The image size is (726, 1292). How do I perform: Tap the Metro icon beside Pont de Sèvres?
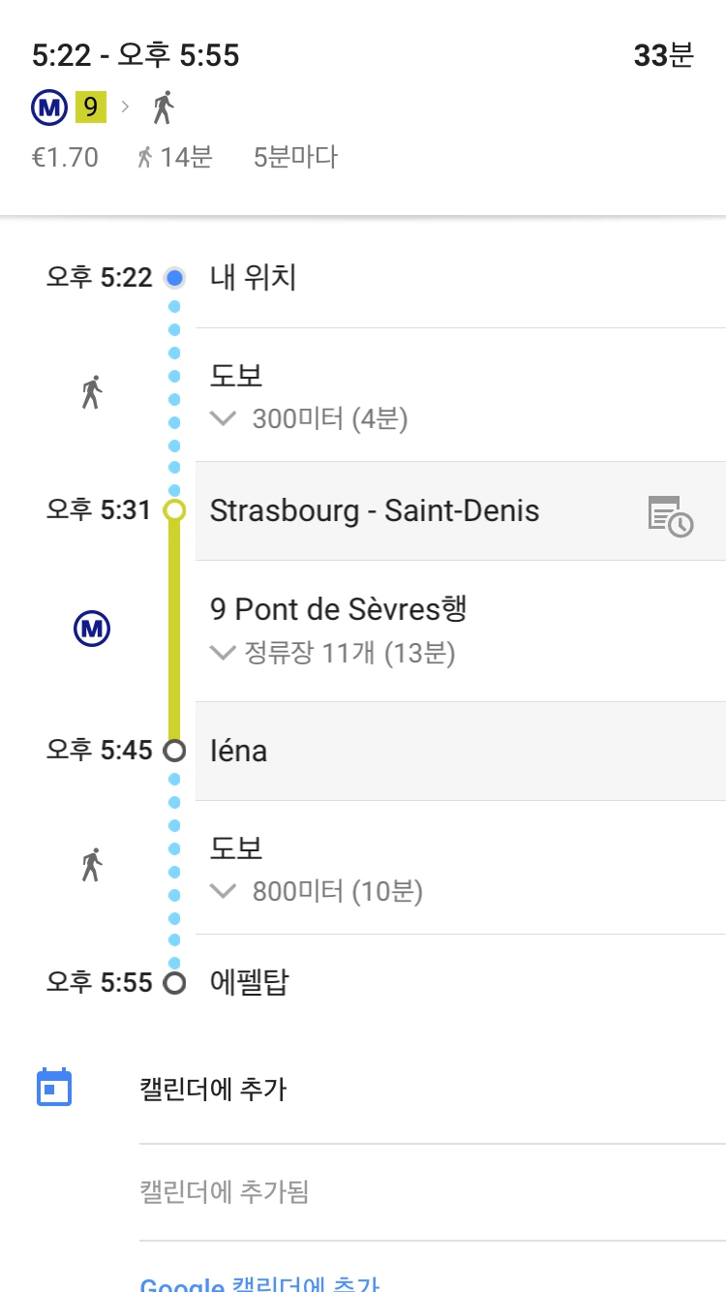92,631
